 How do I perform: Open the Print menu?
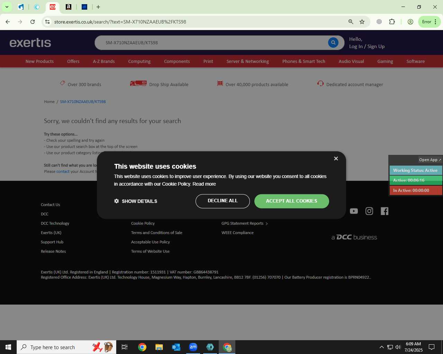(208, 61)
